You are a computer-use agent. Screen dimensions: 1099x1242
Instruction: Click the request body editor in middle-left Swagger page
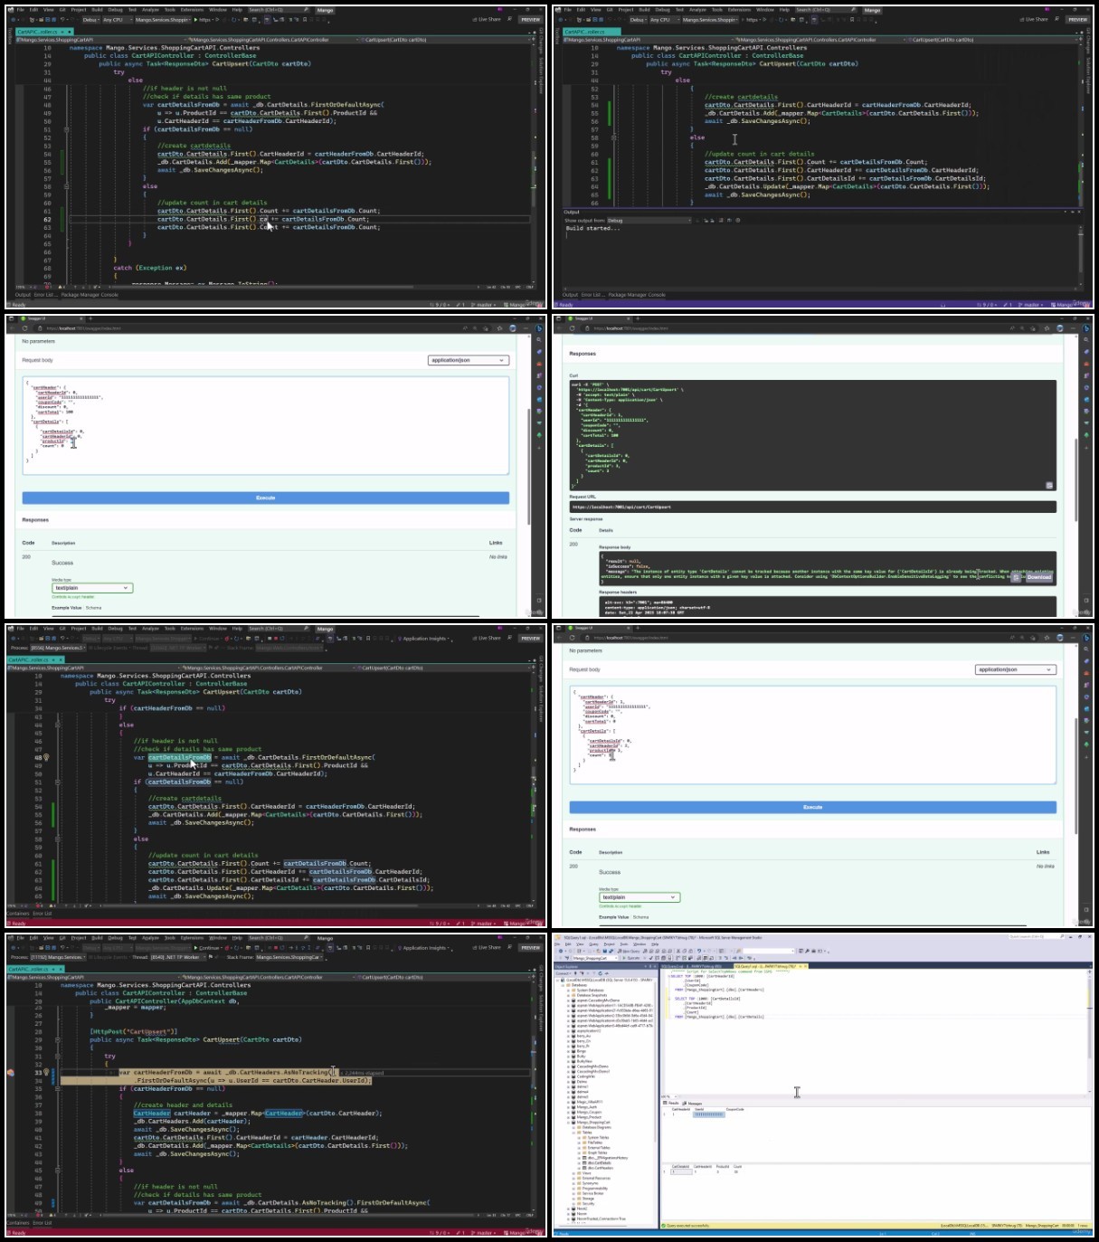(x=266, y=425)
